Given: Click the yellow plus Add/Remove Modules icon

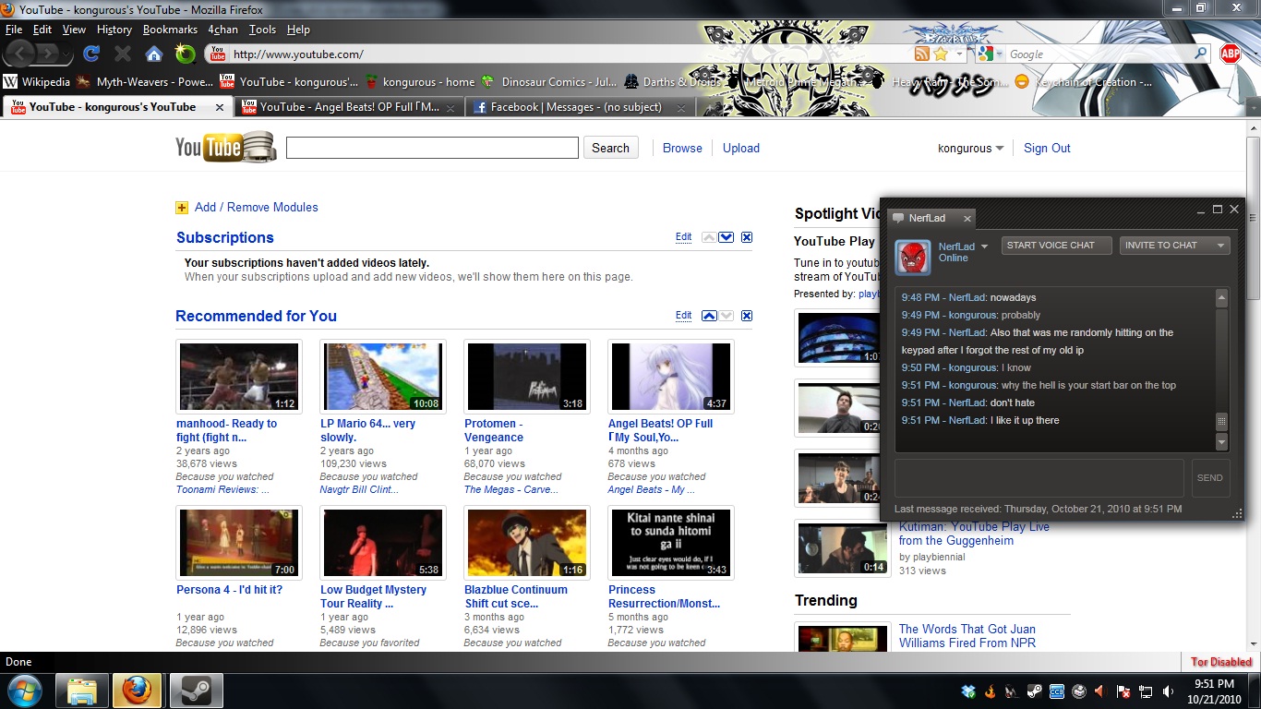Looking at the screenshot, I should coord(182,208).
